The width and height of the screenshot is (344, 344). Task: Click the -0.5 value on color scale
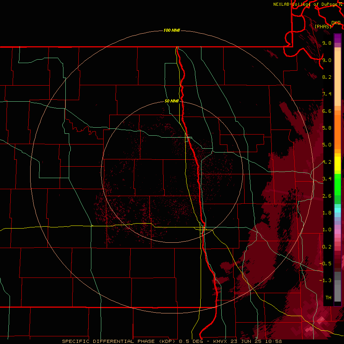(x=325, y=264)
